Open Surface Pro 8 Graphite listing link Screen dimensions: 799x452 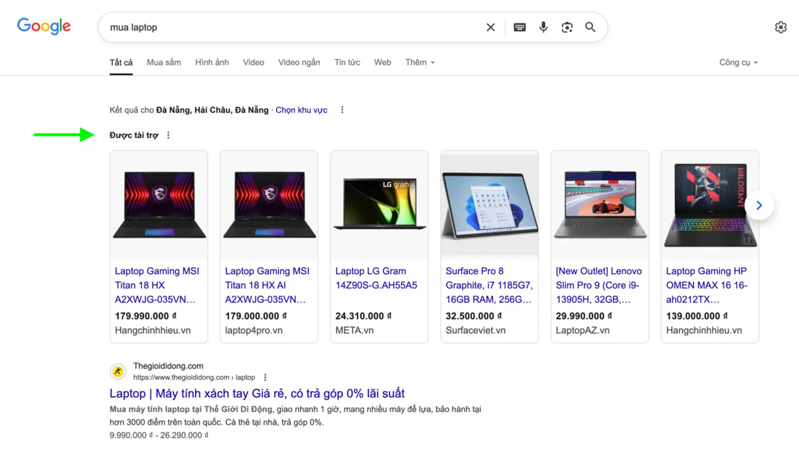coord(489,285)
